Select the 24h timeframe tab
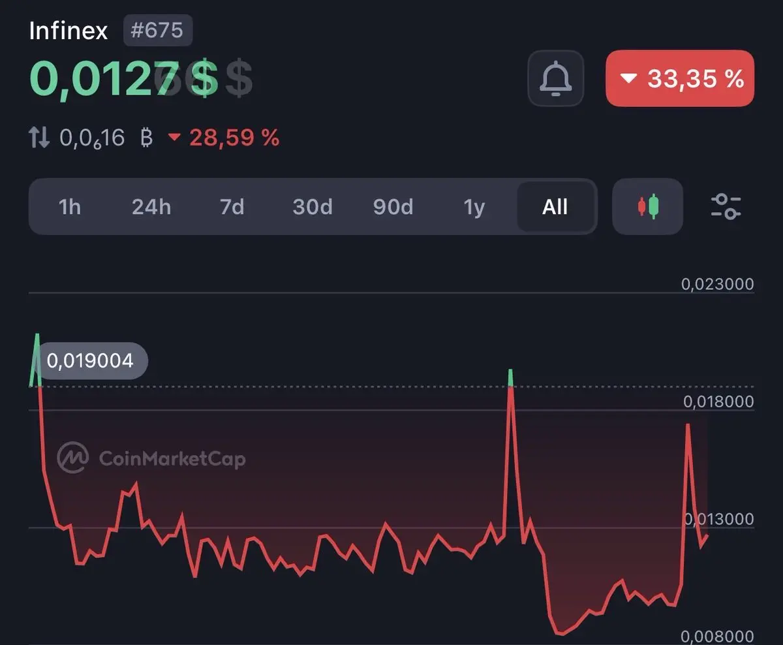 point(151,207)
